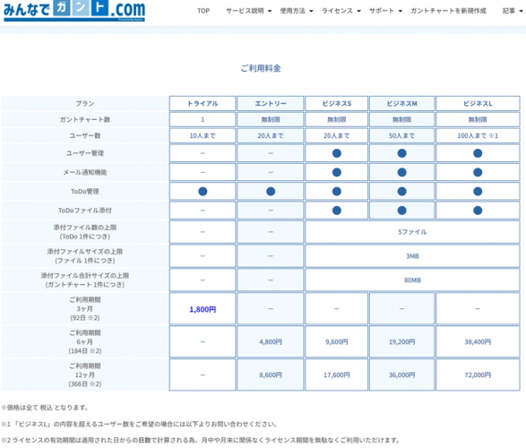Open the TOP navigation item
526x448 pixels.
203,11
